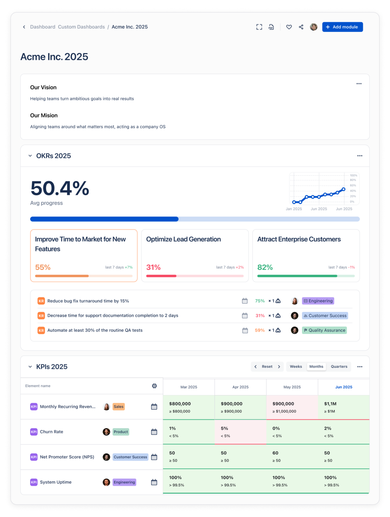Click the 82% green progress bar

[x=306, y=276]
